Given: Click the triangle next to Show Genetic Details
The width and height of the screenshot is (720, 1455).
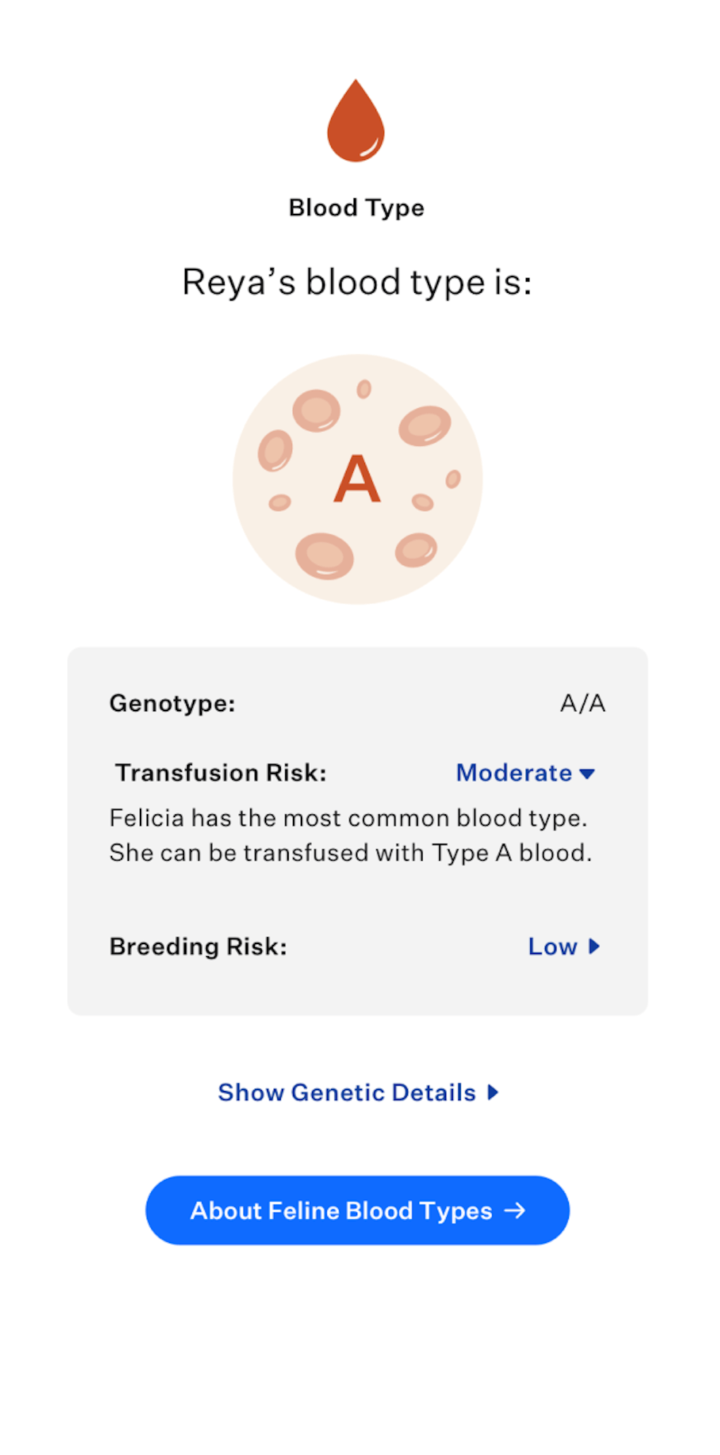Looking at the screenshot, I should [492, 1092].
